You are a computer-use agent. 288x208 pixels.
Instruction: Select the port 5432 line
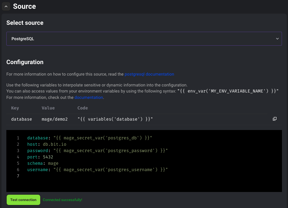(40, 157)
